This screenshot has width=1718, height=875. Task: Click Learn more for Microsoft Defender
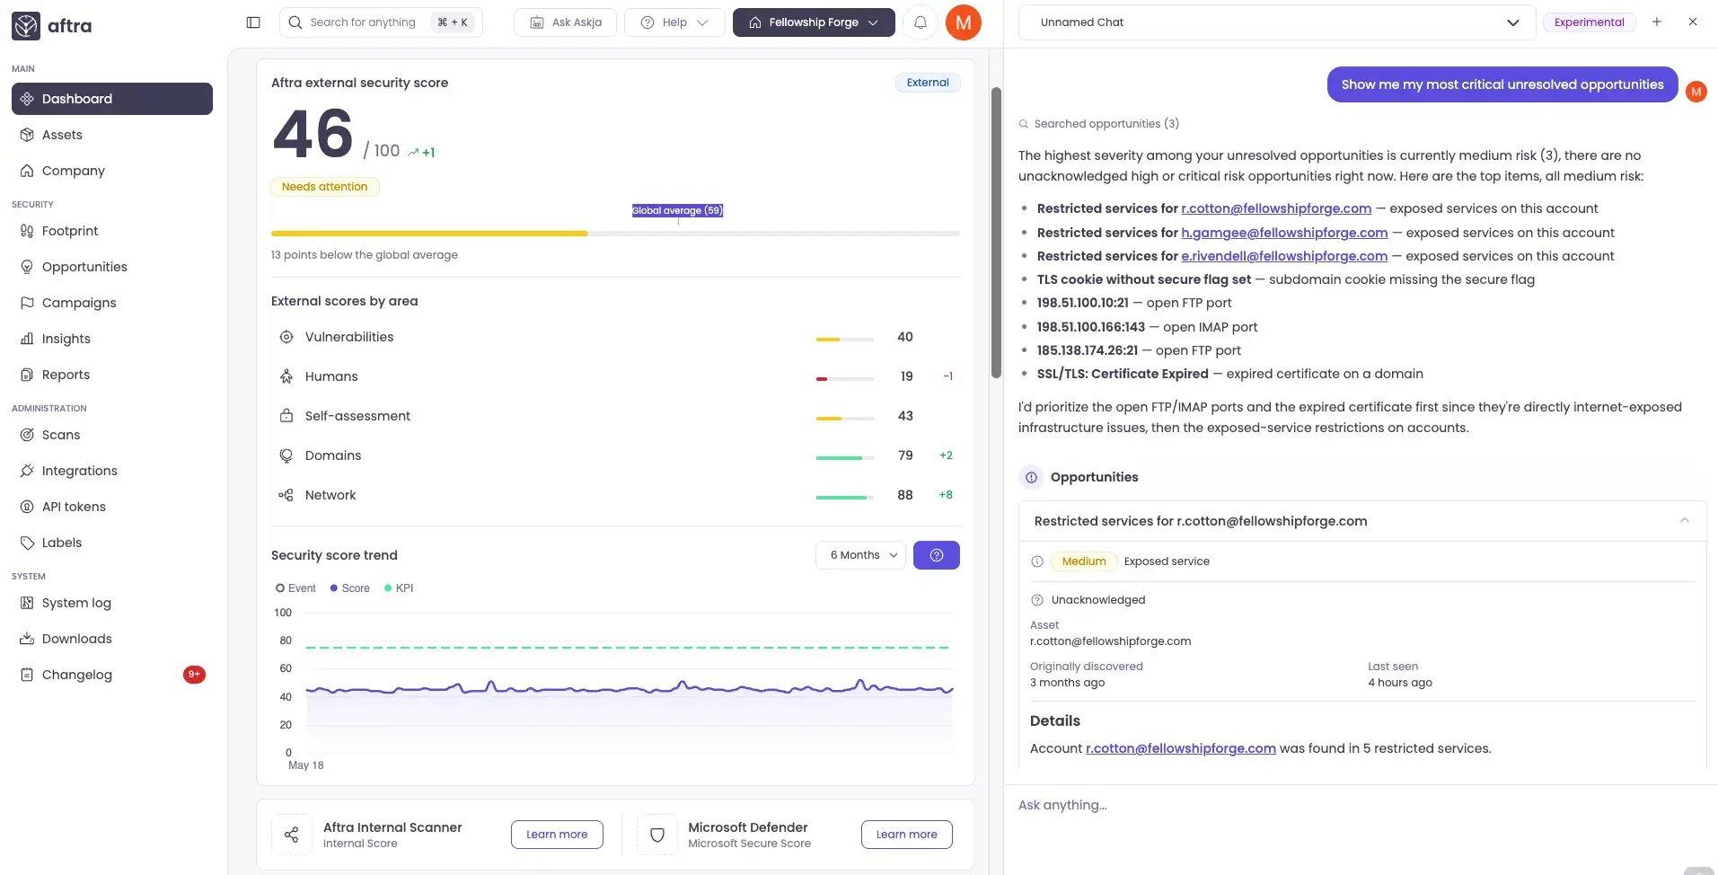[x=907, y=835]
